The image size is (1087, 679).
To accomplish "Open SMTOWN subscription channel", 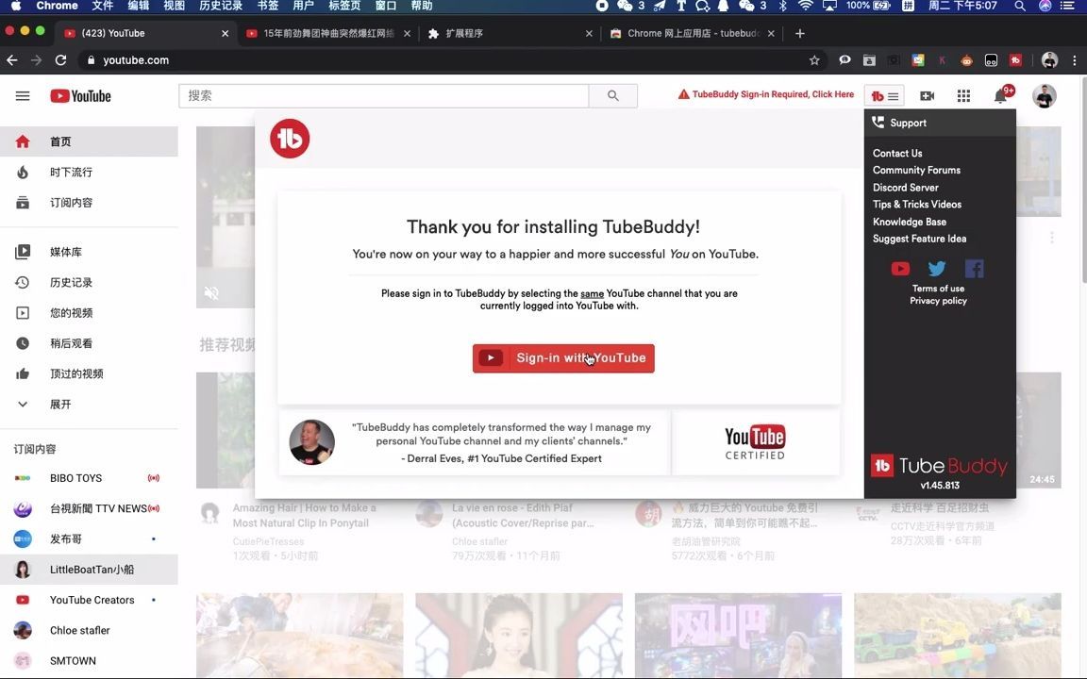I will [x=89, y=661].
